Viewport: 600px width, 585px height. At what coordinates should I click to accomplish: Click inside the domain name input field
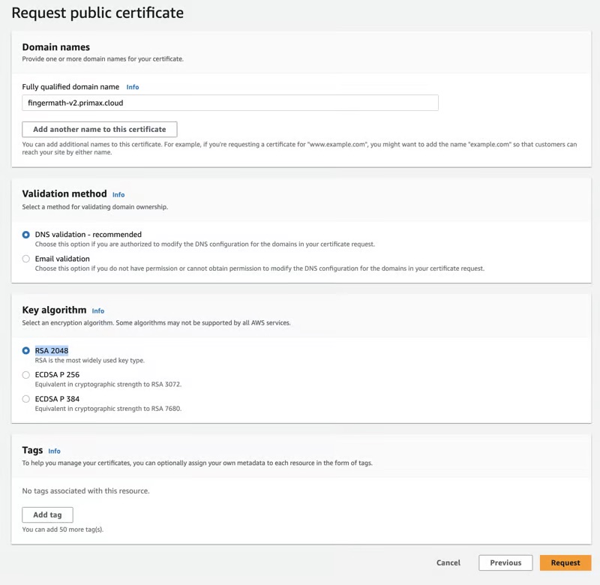(229, 103)
